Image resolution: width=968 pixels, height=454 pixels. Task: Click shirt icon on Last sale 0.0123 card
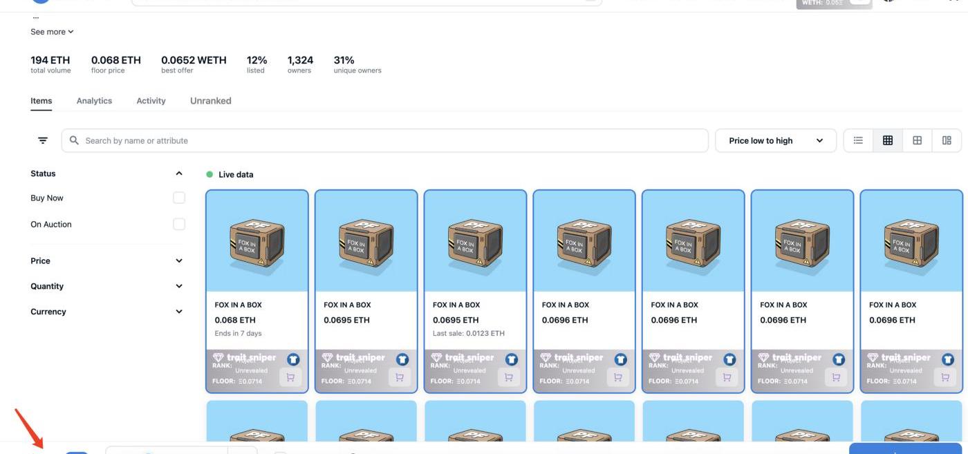coord(512,359)
